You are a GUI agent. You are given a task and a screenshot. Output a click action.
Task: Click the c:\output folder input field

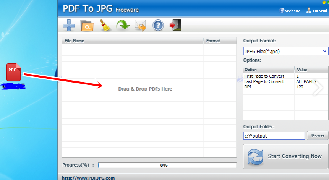coord(274,136)
